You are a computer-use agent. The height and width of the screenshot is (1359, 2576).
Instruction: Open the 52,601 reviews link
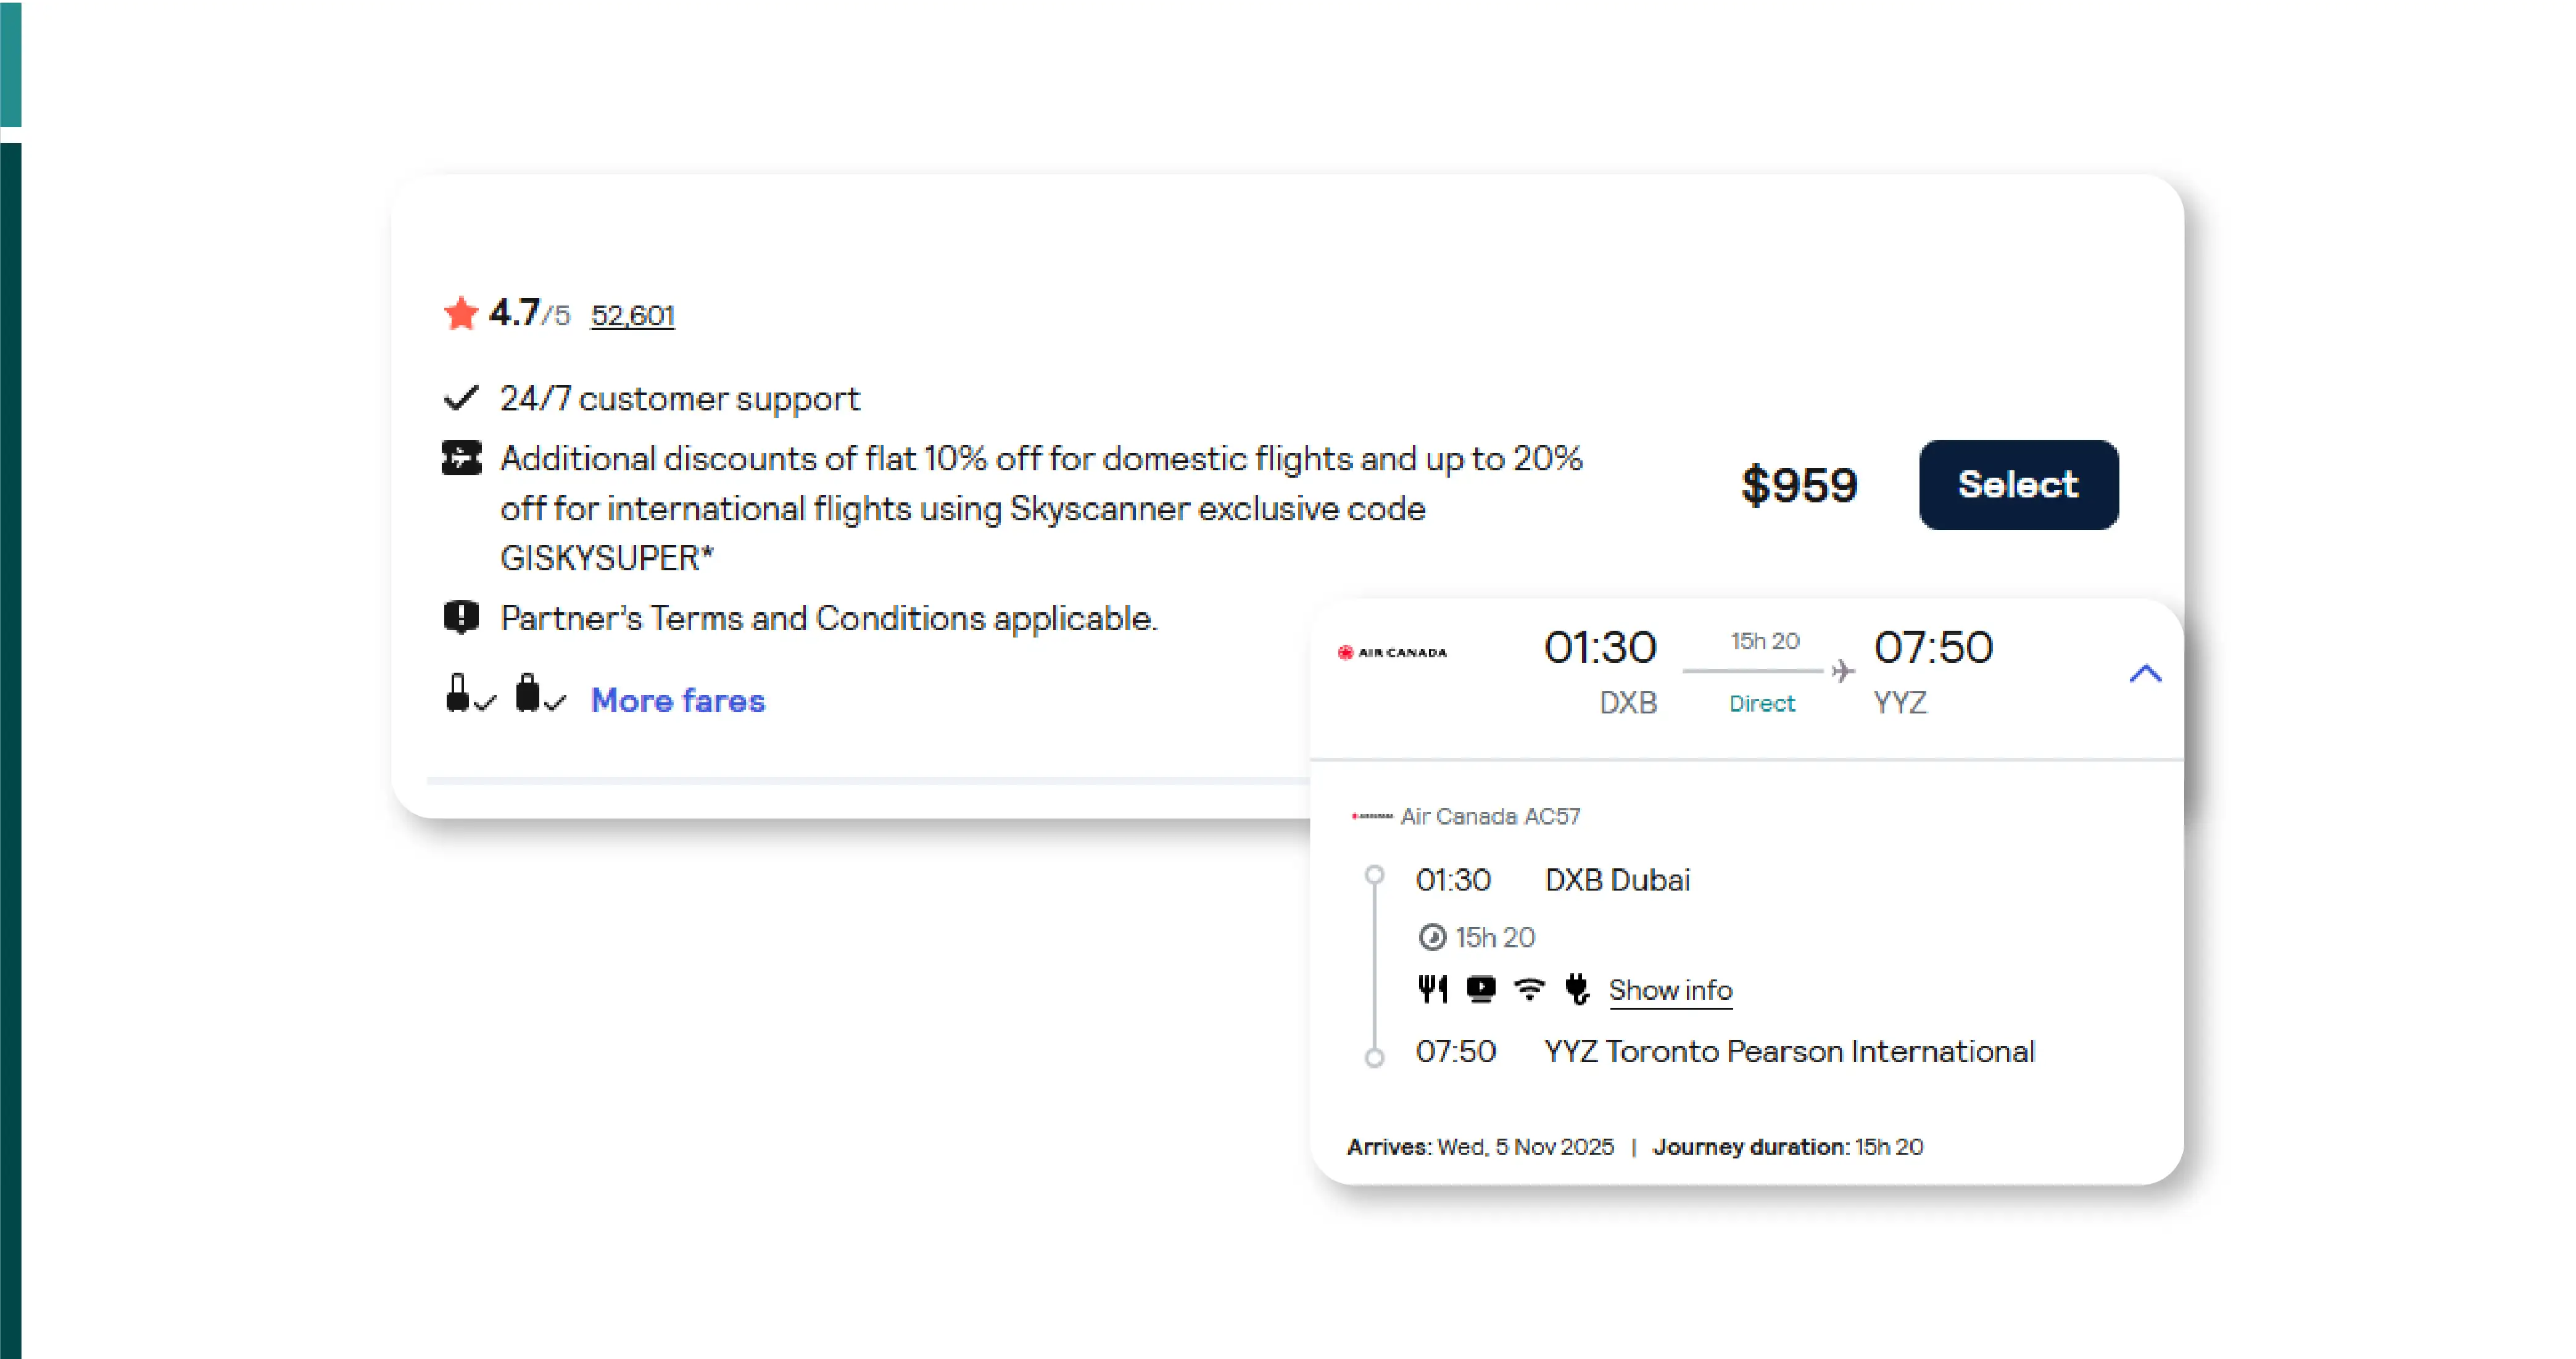[632, 316]
